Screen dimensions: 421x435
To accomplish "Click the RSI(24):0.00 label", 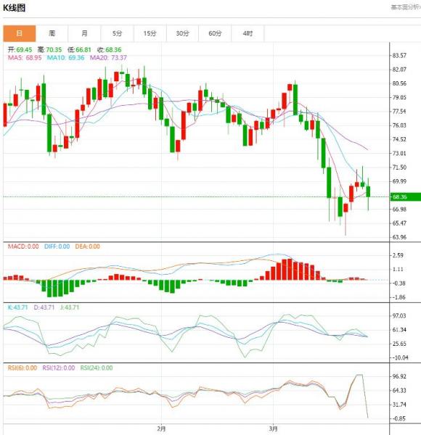I will coord(97,368).
